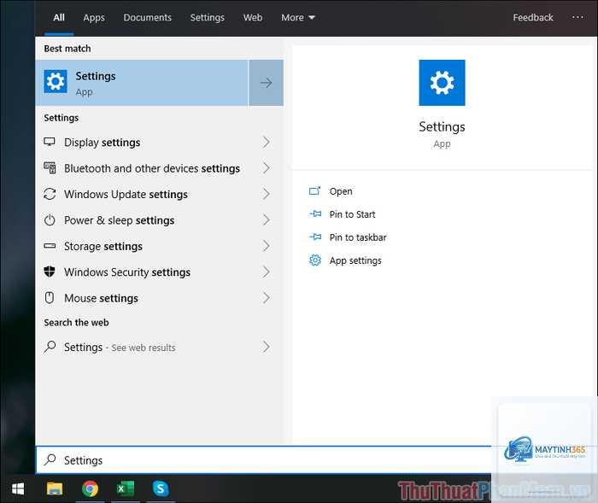Select the Power & sleep settings text
The image size is (598, 503).
pyautogui.click(x=119, y=220)
